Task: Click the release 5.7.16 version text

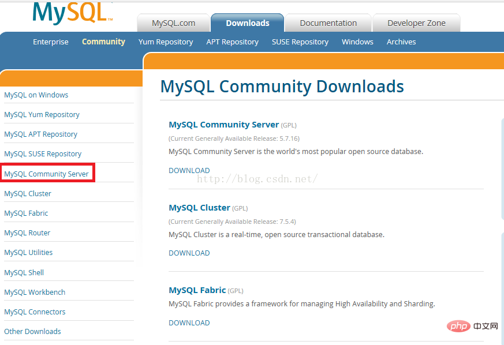Action: pos(234,139)
